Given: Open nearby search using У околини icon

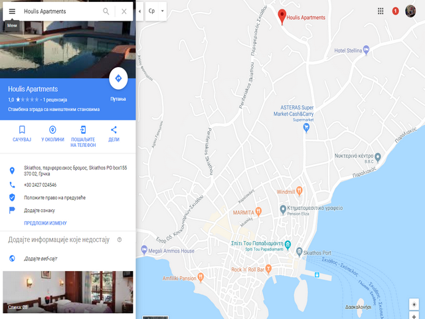Looking at the screenshot, I should click(x=52, y=134).
